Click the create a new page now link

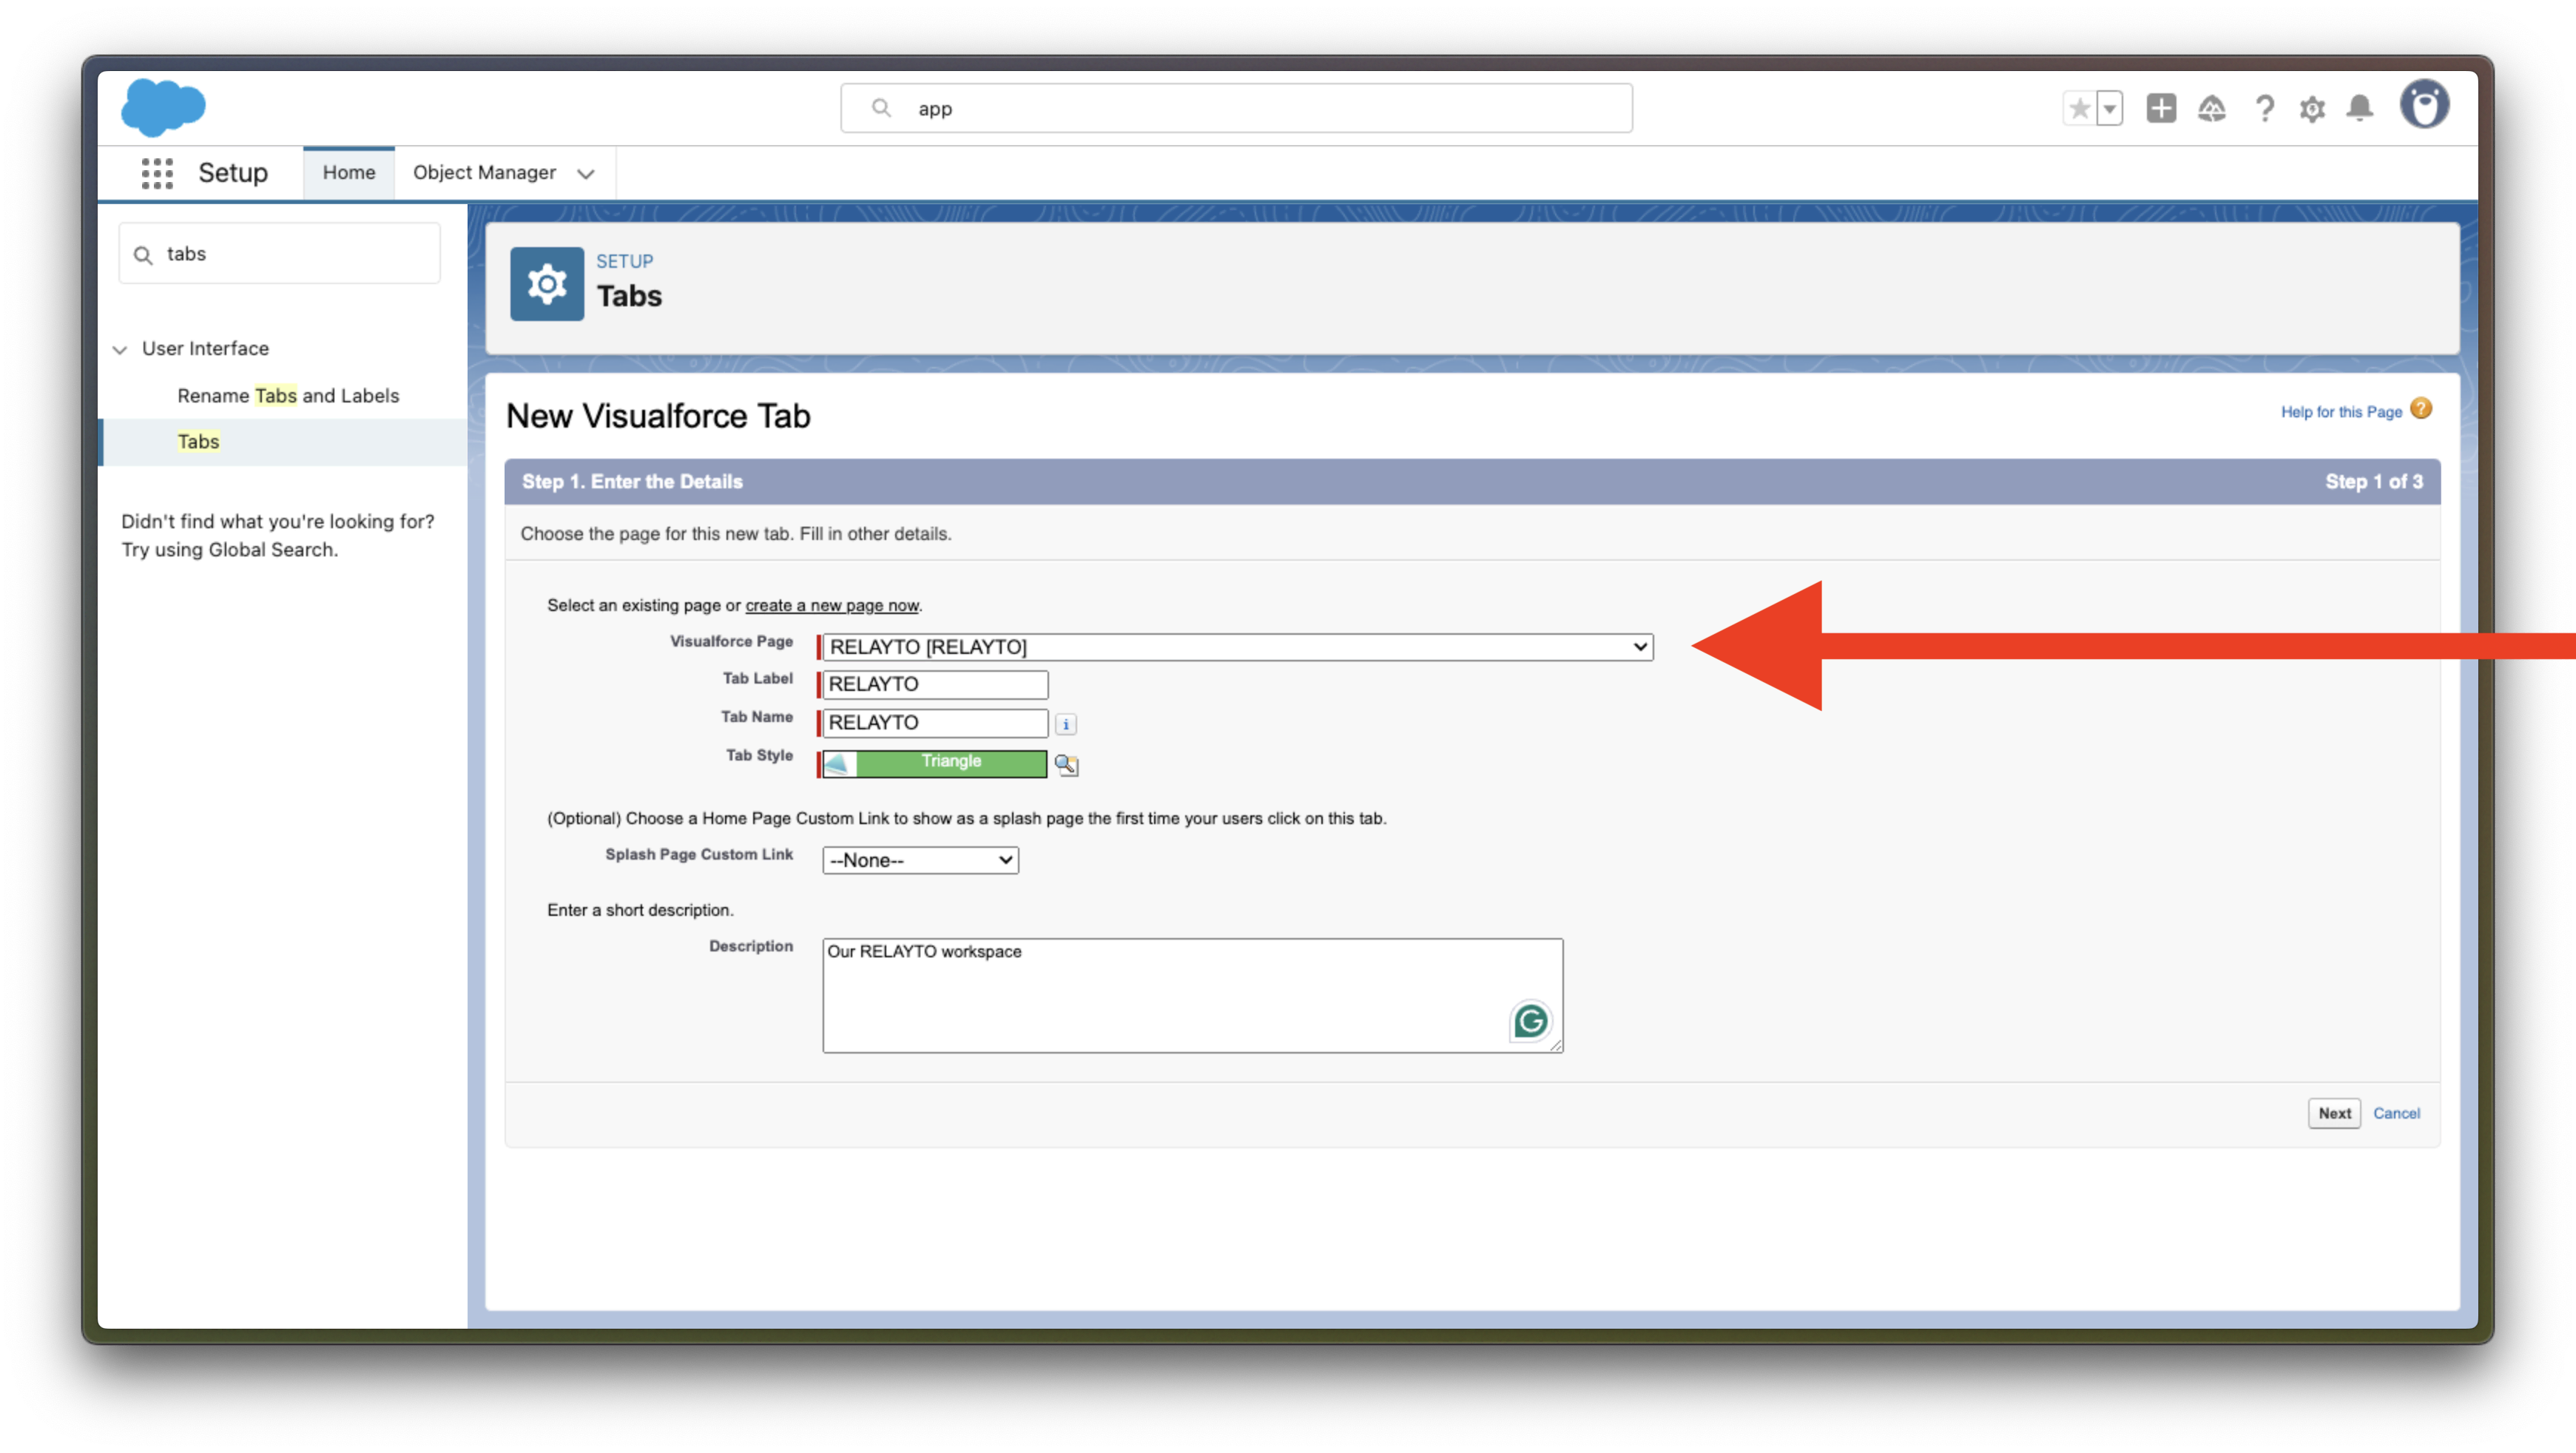[x=831, y=605]
